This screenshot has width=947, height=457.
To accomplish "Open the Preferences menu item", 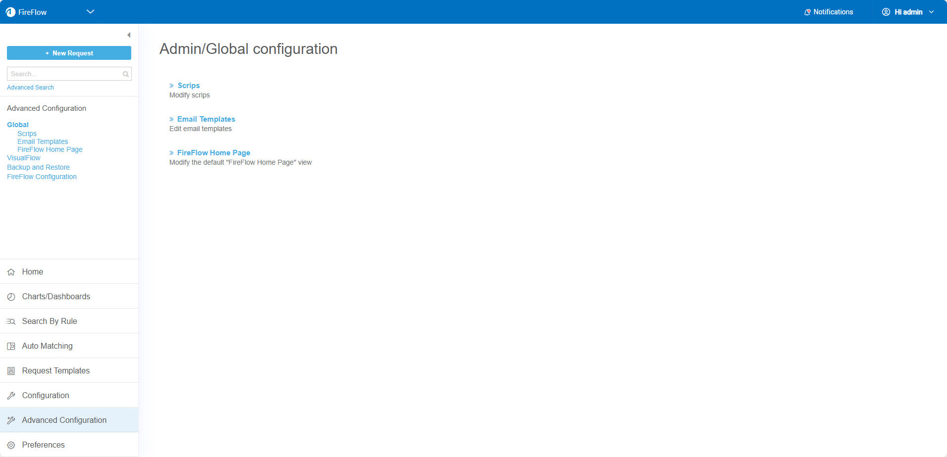I will click(x=43, y=445).
